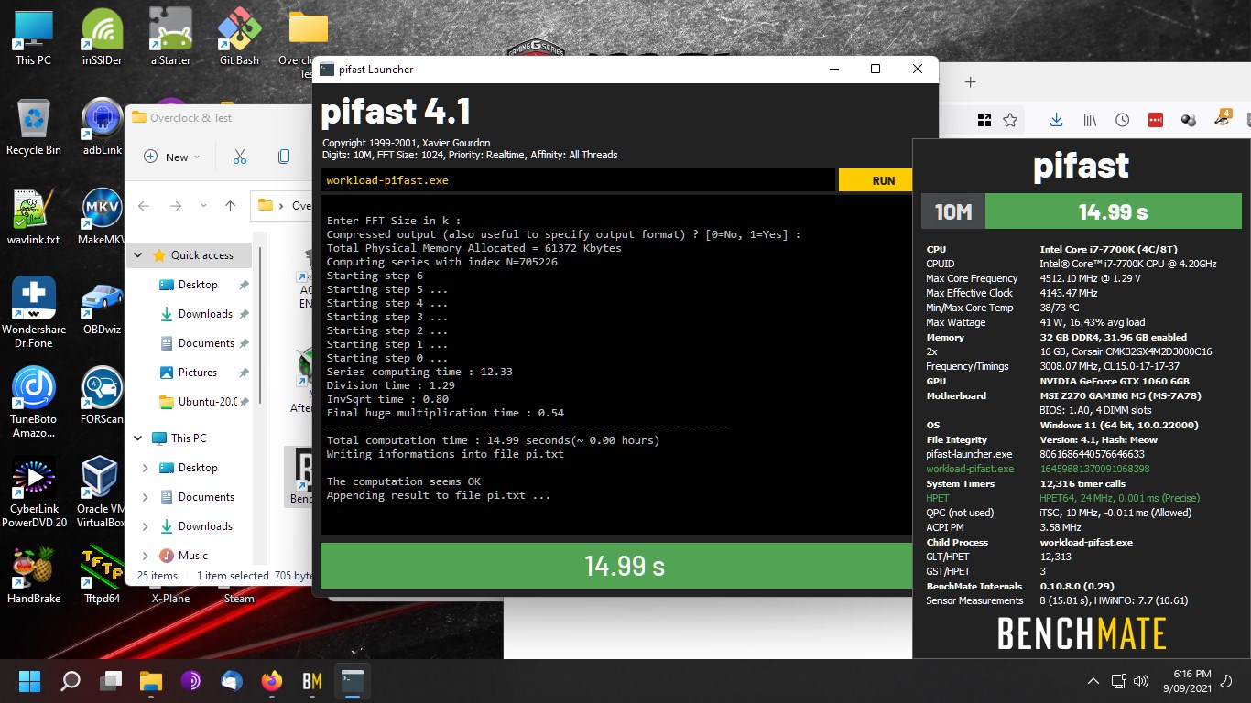The image size is (1251, 703).
Task: Open recent locations dropdown in File Explorer
Action: 203,206
